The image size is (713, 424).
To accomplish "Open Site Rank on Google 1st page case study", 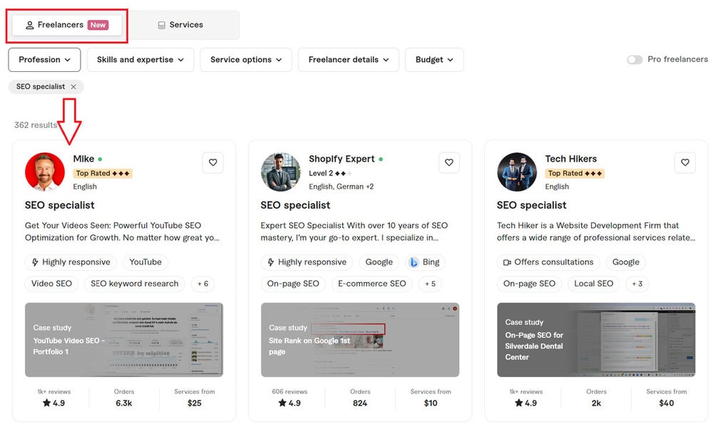I will (359, 340).
